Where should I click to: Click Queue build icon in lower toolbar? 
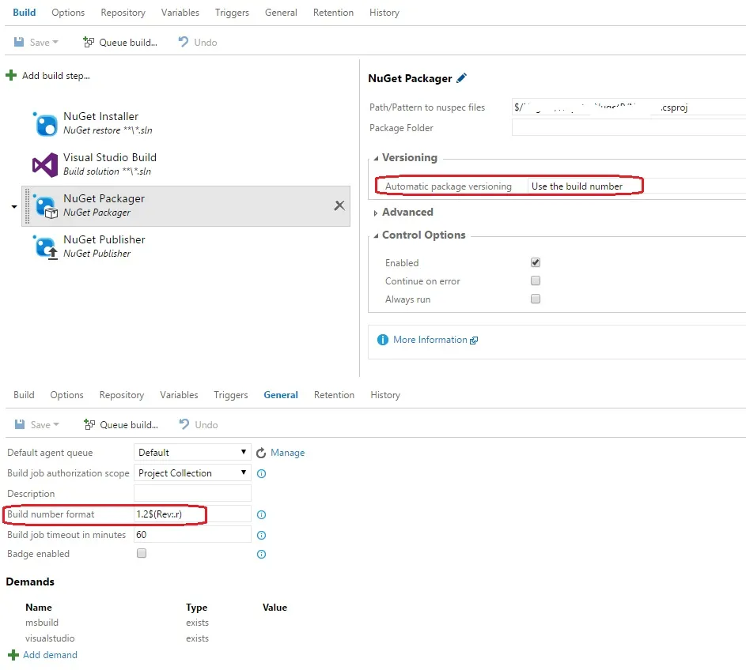(x=89, y=424)
